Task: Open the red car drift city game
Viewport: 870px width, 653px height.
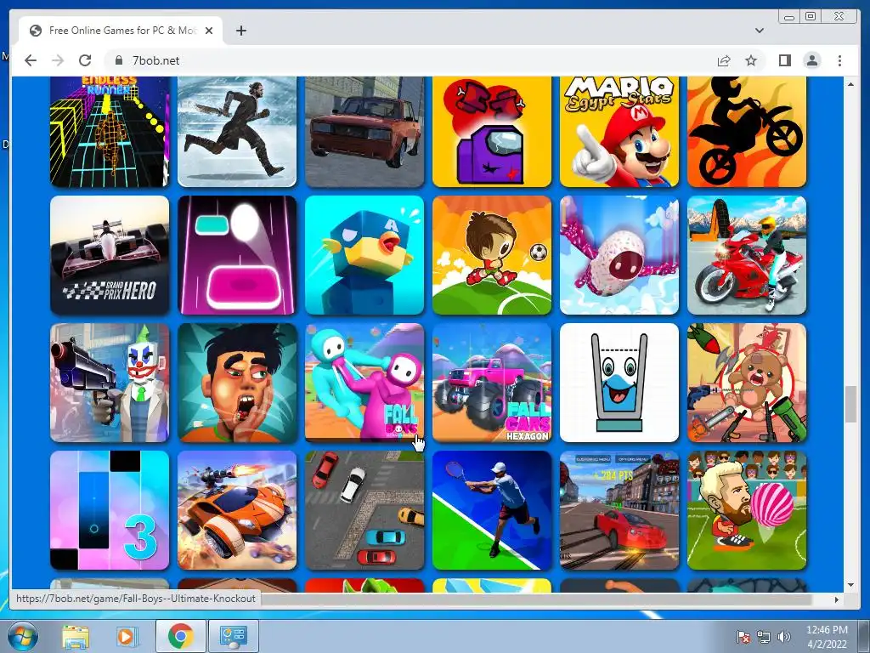Action: [619, 510]
